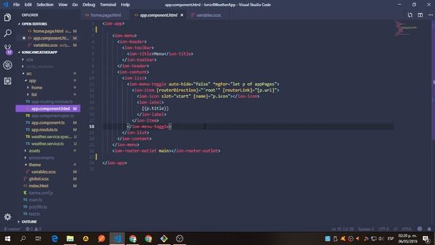
Task: Open Source Control view with badge
Action: (x=8, y=49)
